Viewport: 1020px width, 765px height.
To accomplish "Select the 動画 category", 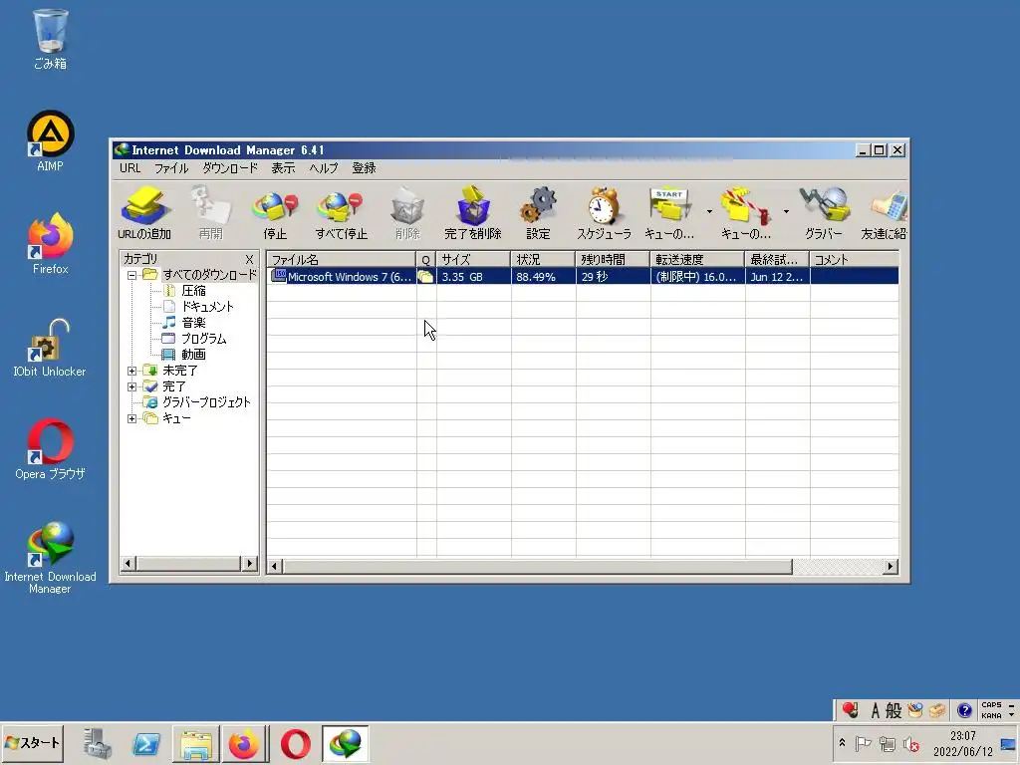I will tap(194, 355).
